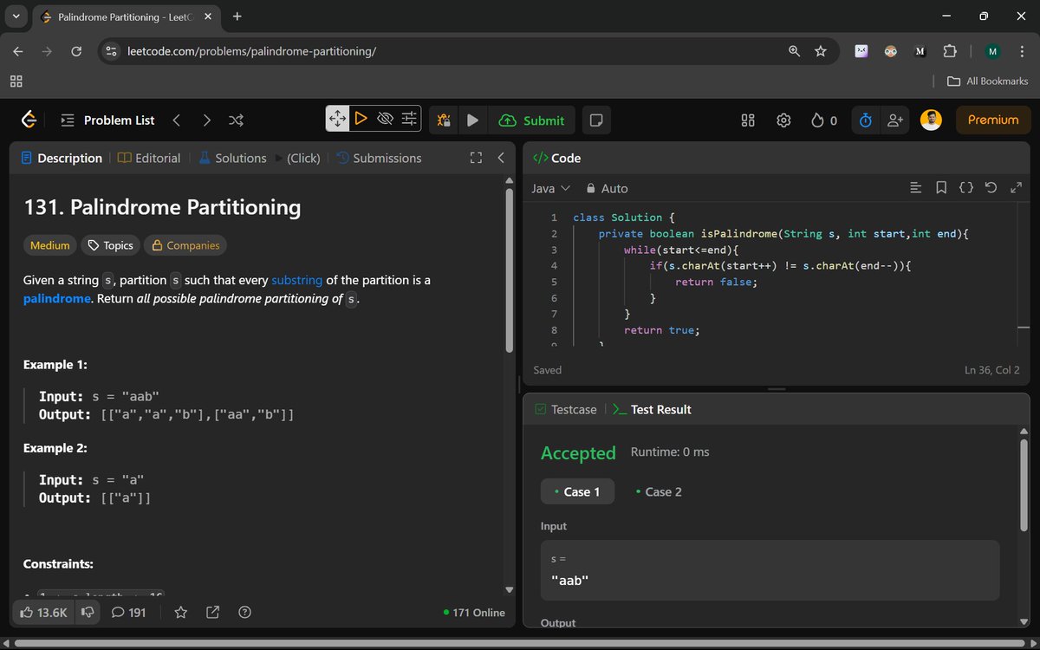The image size is (1040, 650).
Task: Open the profile avatar menu
Action: [931, 120]
